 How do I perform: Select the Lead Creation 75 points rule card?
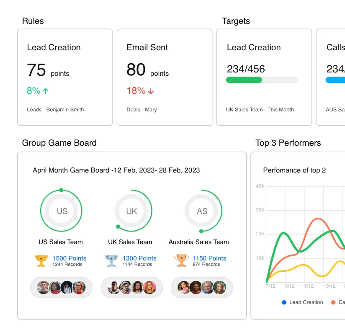(65, 77)
